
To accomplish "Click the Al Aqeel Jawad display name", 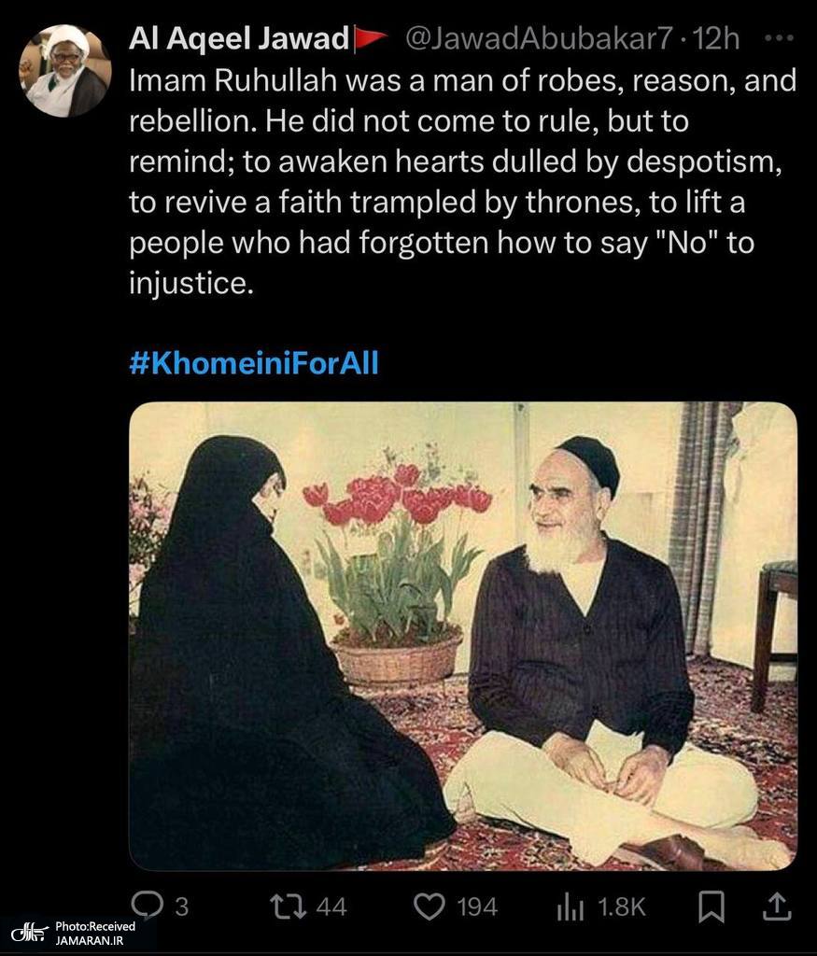I will coord(238,38).
